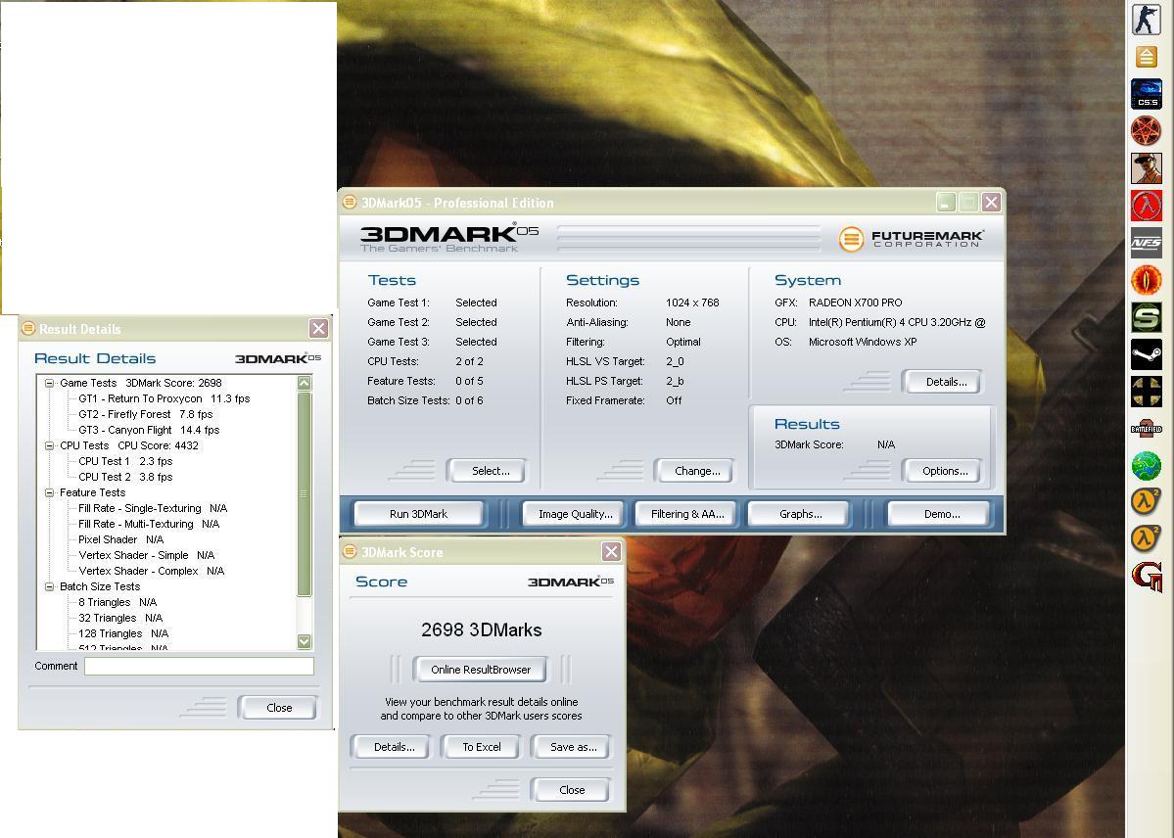Open Options... in Results panel
Image resolution: width=1174 pixels, height=838 pixels.
(x=943, y=471)
